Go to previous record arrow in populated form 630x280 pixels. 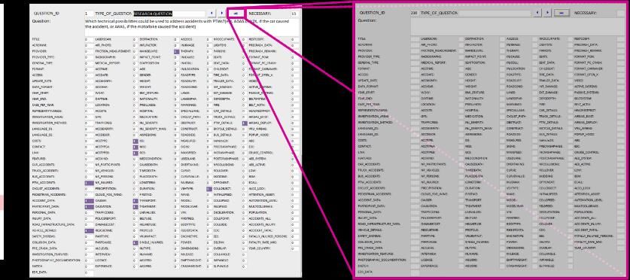click(x=212, y=14)
